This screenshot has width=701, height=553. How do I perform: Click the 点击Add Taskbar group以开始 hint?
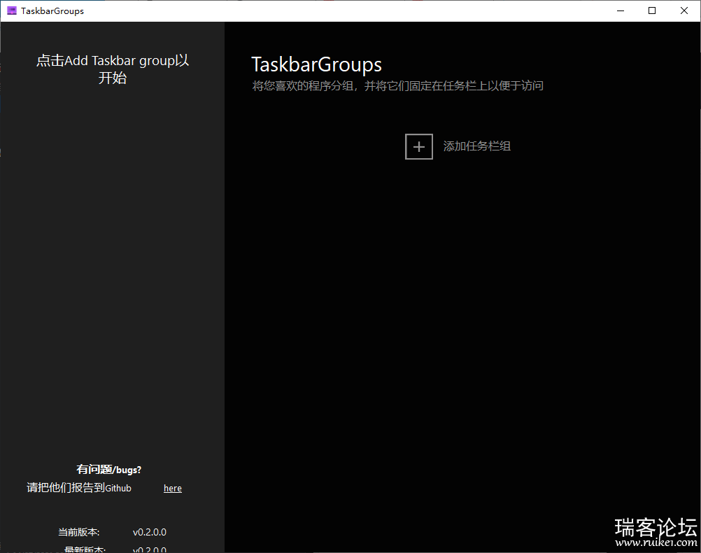113,69
